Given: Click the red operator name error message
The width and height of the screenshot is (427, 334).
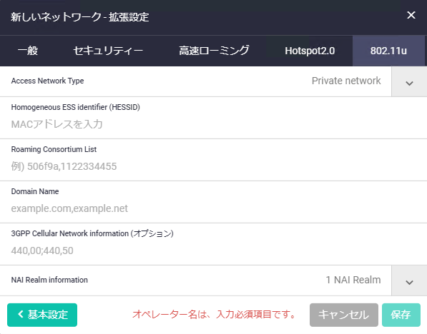Looking at the screenshot, I should 214,315.
